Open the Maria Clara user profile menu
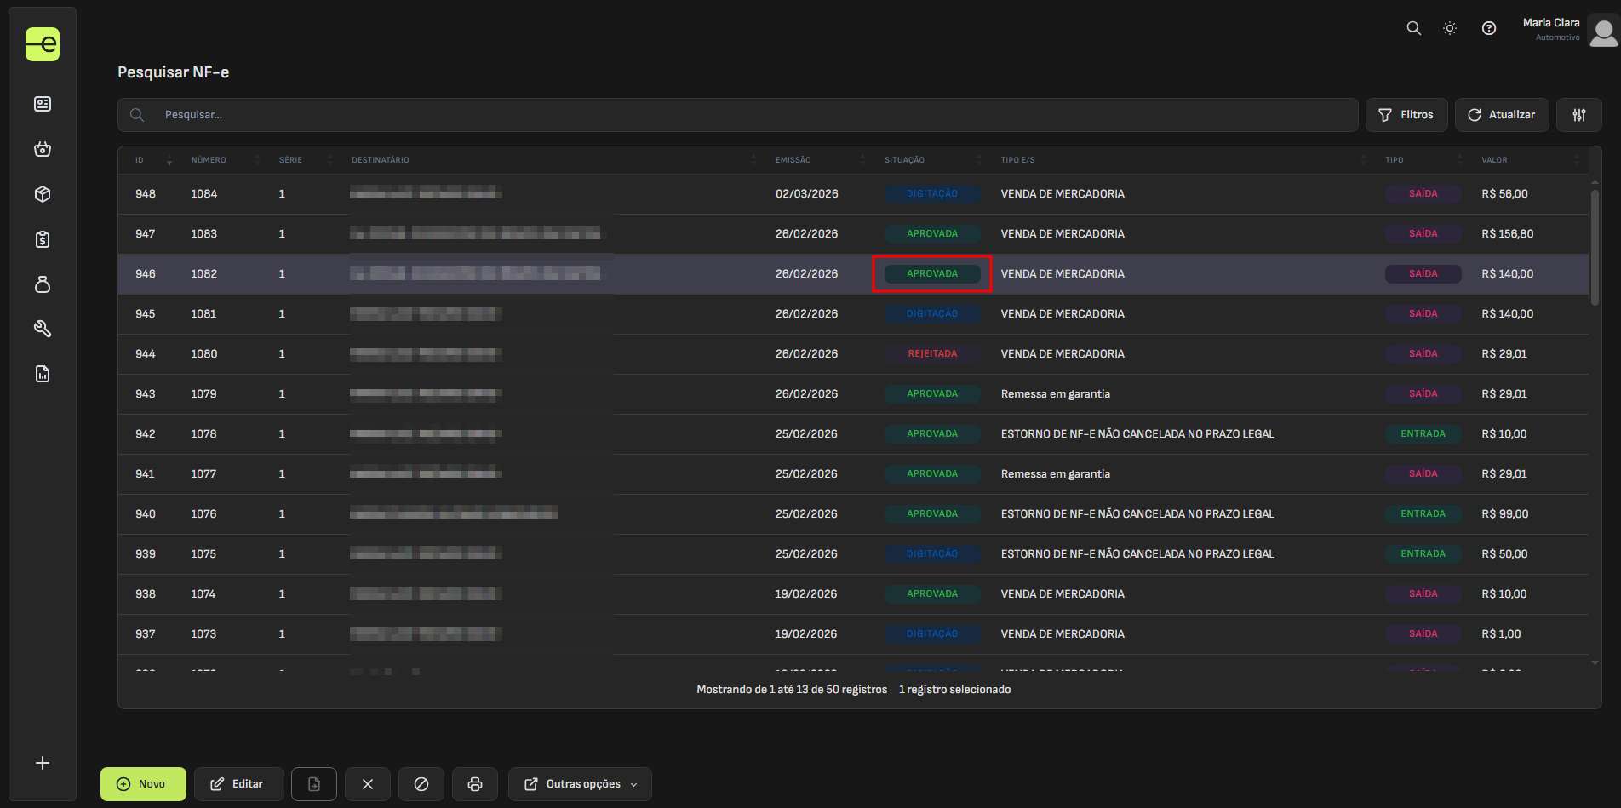The image size is (1621, 808). pyautogui.click(x=1568, y=30)
